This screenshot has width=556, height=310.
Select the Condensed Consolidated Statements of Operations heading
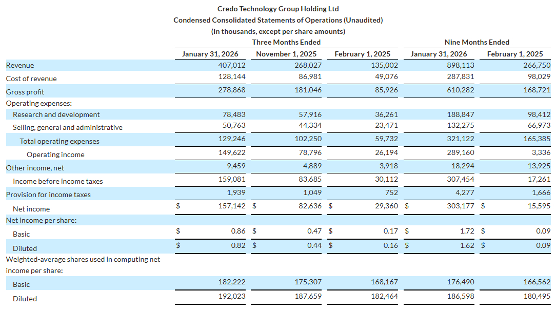[278, 20]
